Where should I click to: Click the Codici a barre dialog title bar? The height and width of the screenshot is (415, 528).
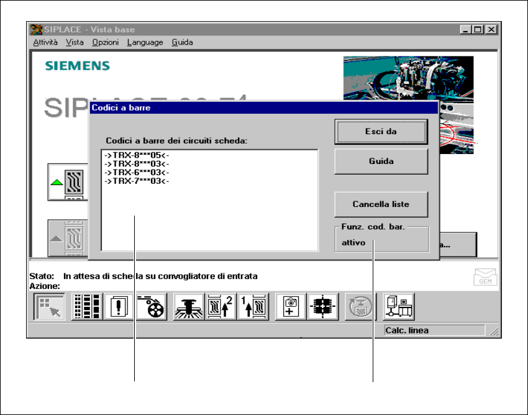coord(264,108)
